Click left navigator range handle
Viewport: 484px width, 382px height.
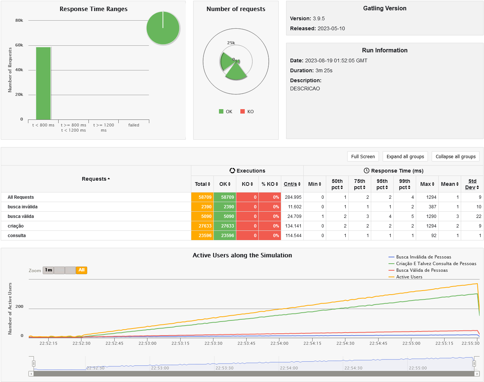[x=34, y=364]
